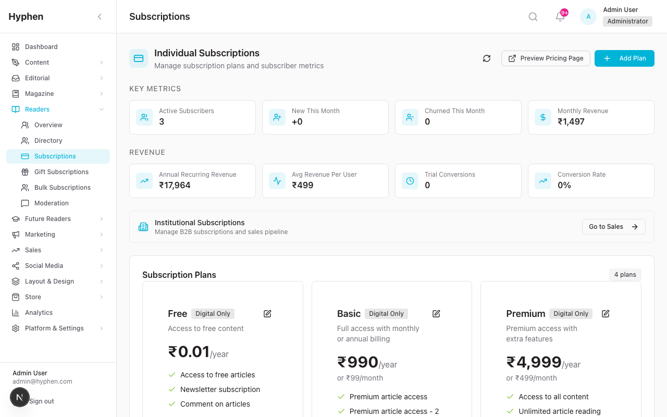Open the search icon in the header
Screen dimensions: 667x417
click(x=533, y=16)
